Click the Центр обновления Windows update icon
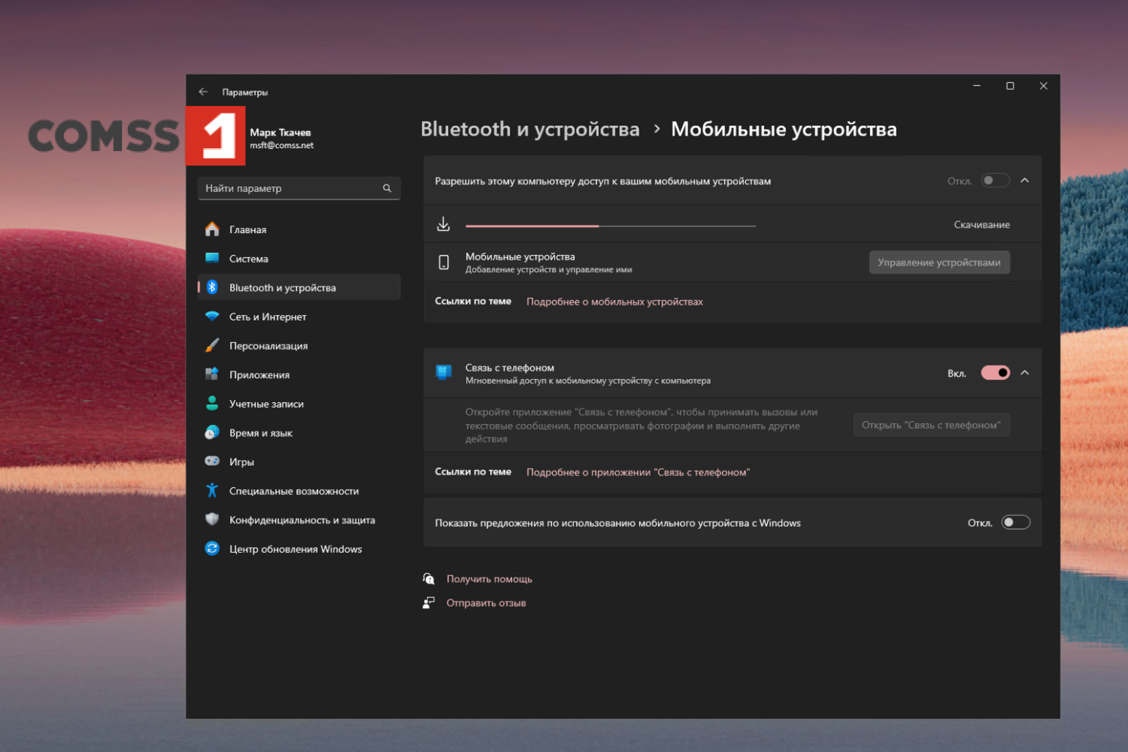 point(212,549)
